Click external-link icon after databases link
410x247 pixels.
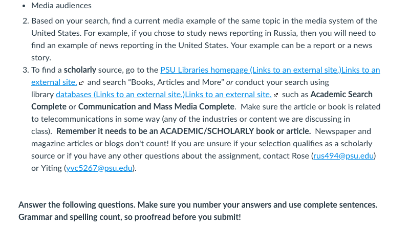[276, 95]
